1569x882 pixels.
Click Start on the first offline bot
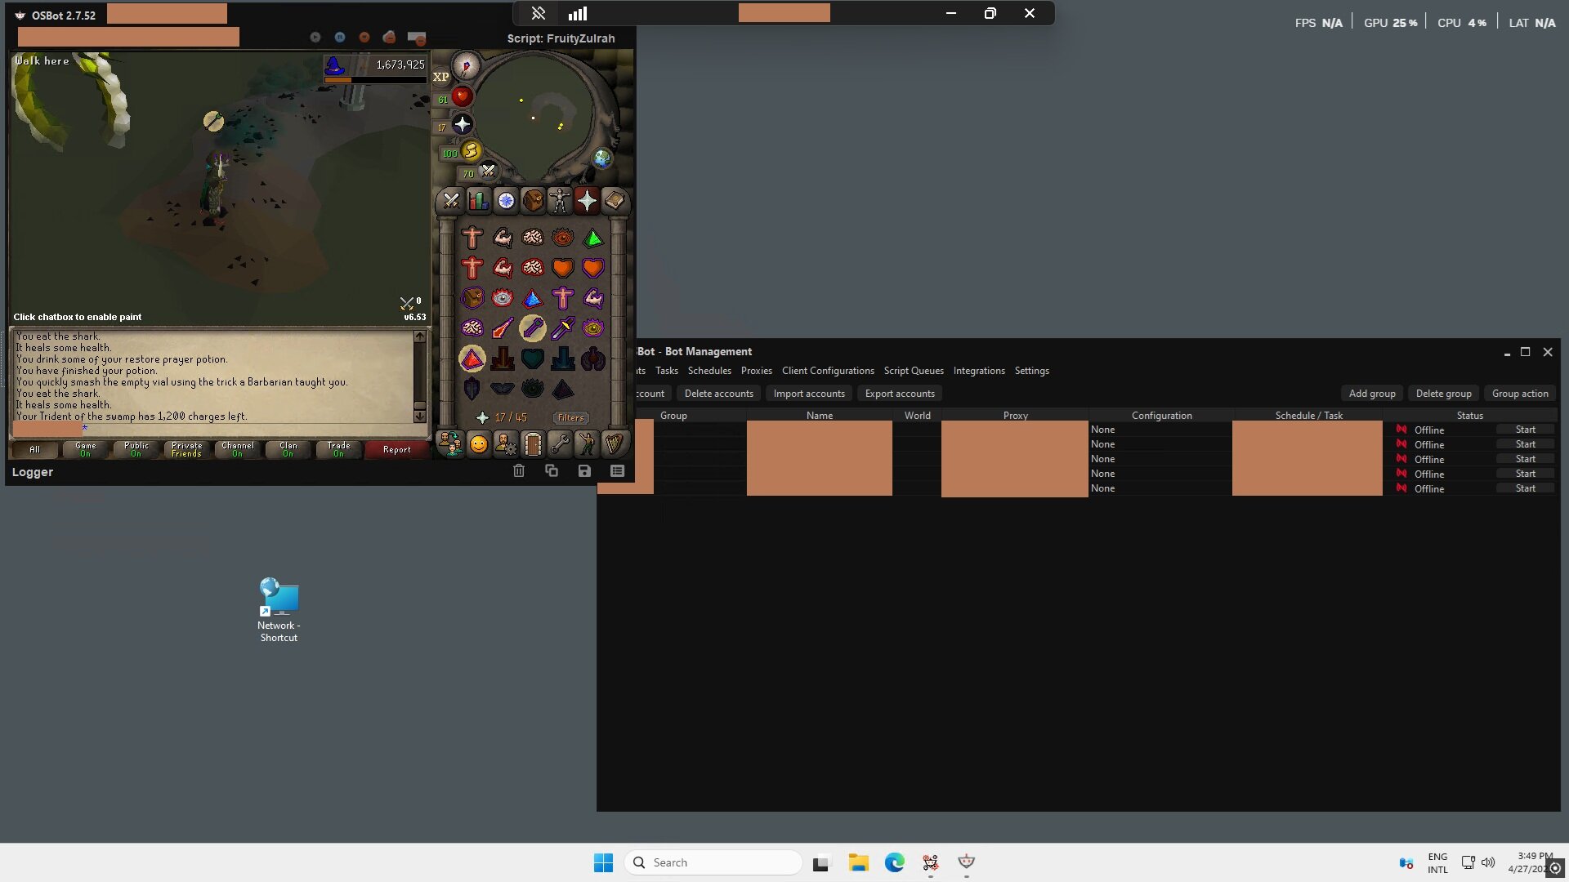tap(1525, 430)
